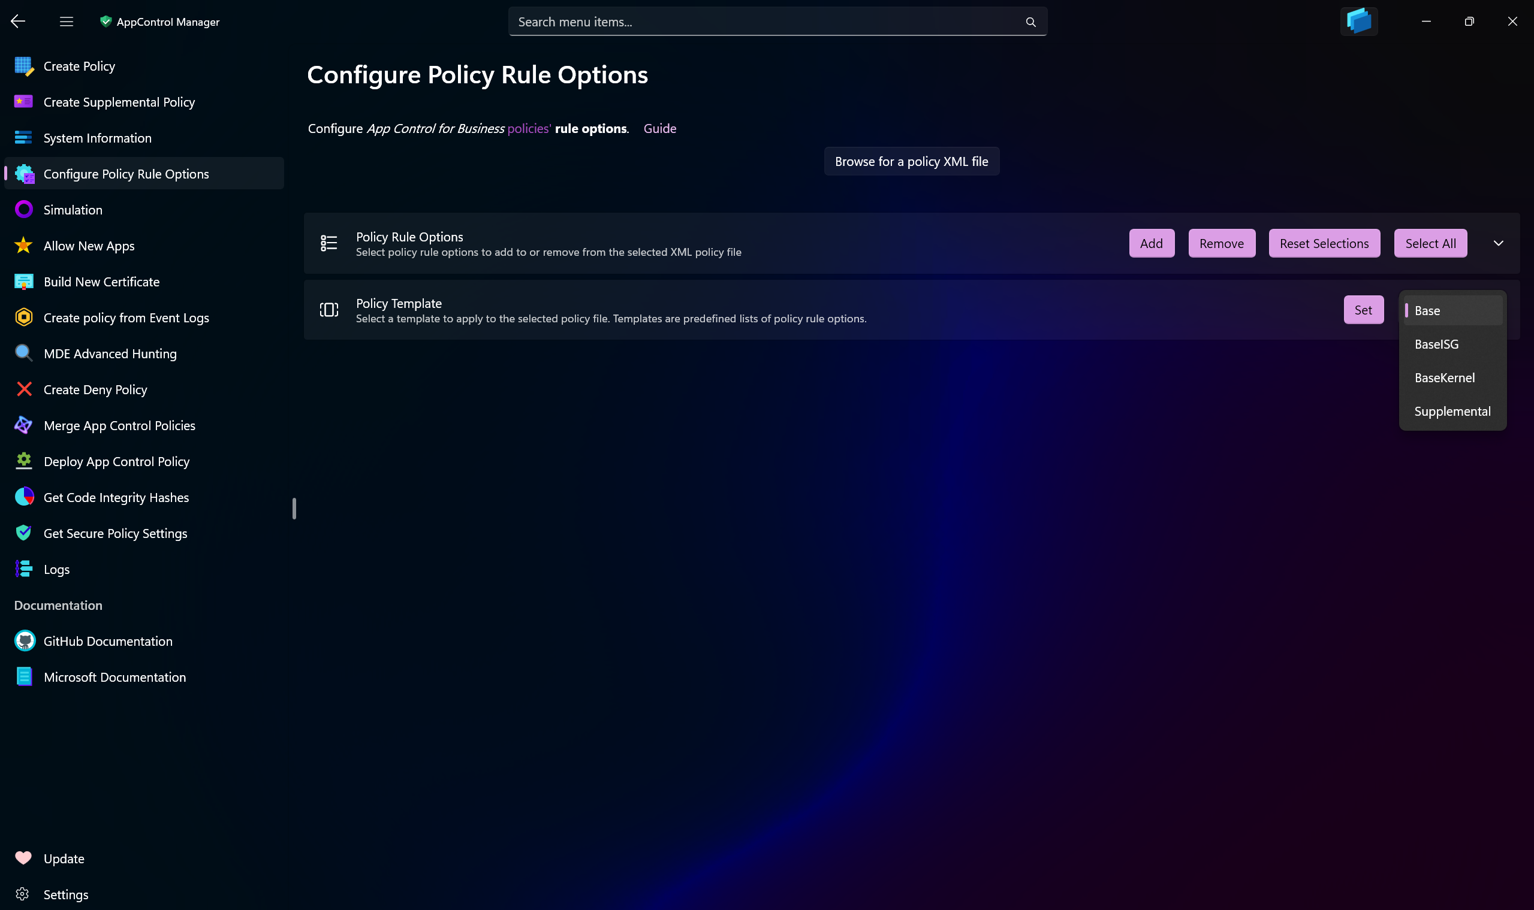1534x910 pixels.
Task: Click the Documentation section header
Action: [58, 605]
